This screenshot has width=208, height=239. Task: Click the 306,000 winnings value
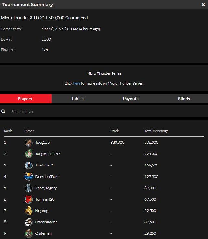pos(152,142)
